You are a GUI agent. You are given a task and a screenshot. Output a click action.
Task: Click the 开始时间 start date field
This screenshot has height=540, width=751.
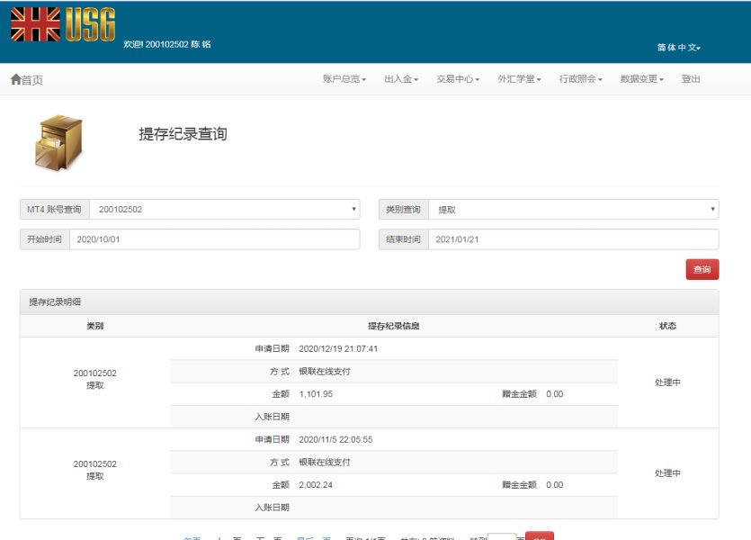[x=214, y=239]
